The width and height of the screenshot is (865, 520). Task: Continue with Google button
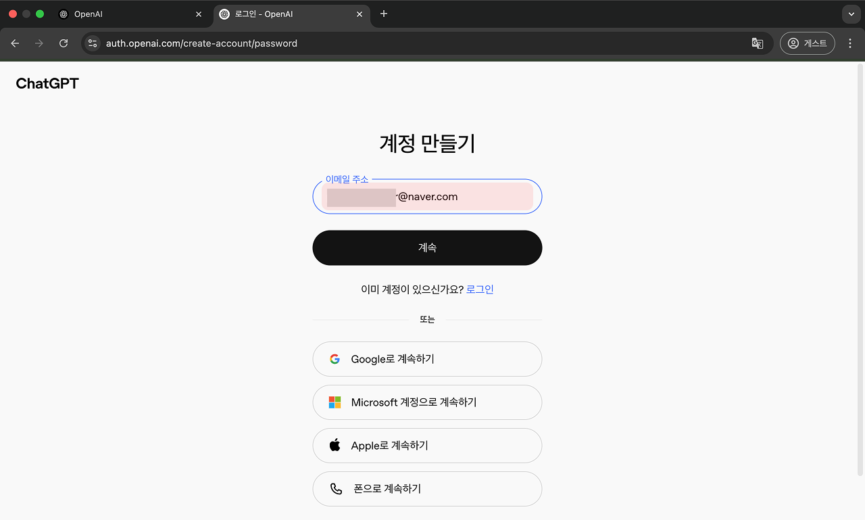tap(427, 359)
